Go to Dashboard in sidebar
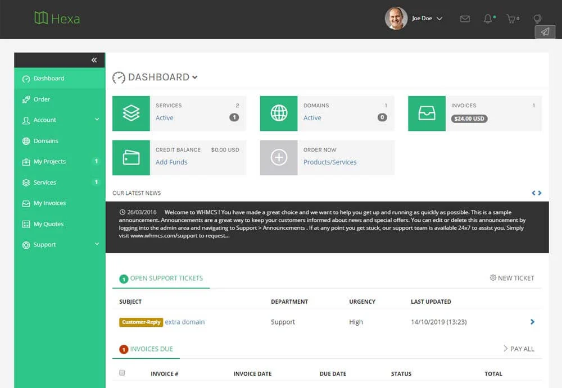The height and width of the screenshot is (388, 562). 60,79
